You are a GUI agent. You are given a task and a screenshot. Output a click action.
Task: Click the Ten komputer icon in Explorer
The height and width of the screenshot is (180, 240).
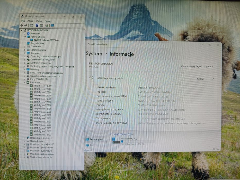pyautogui.click(x=87, y=139)
